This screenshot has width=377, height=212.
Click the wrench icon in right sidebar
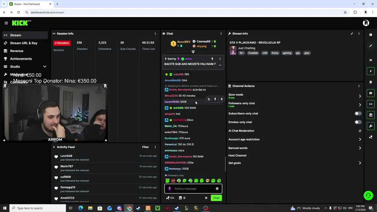point(371,126)
